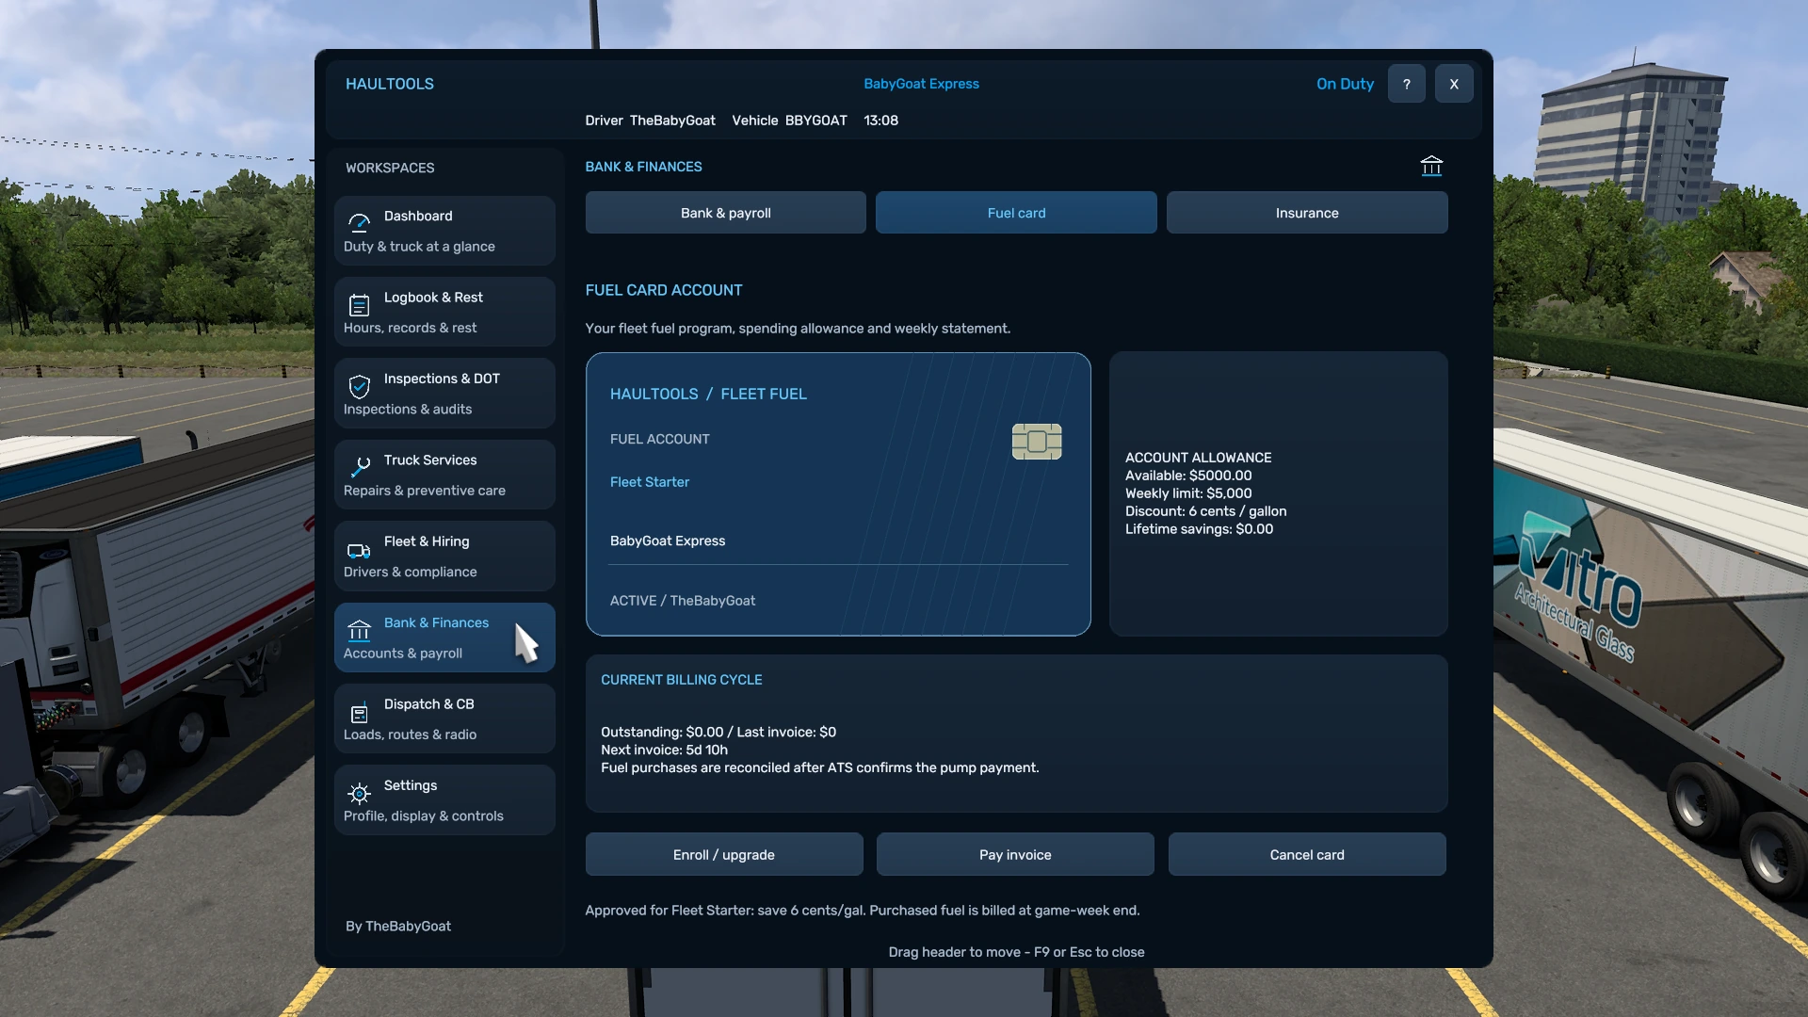
Task: Switch to the Bank & payroll tab
Action: pos(726,213)
